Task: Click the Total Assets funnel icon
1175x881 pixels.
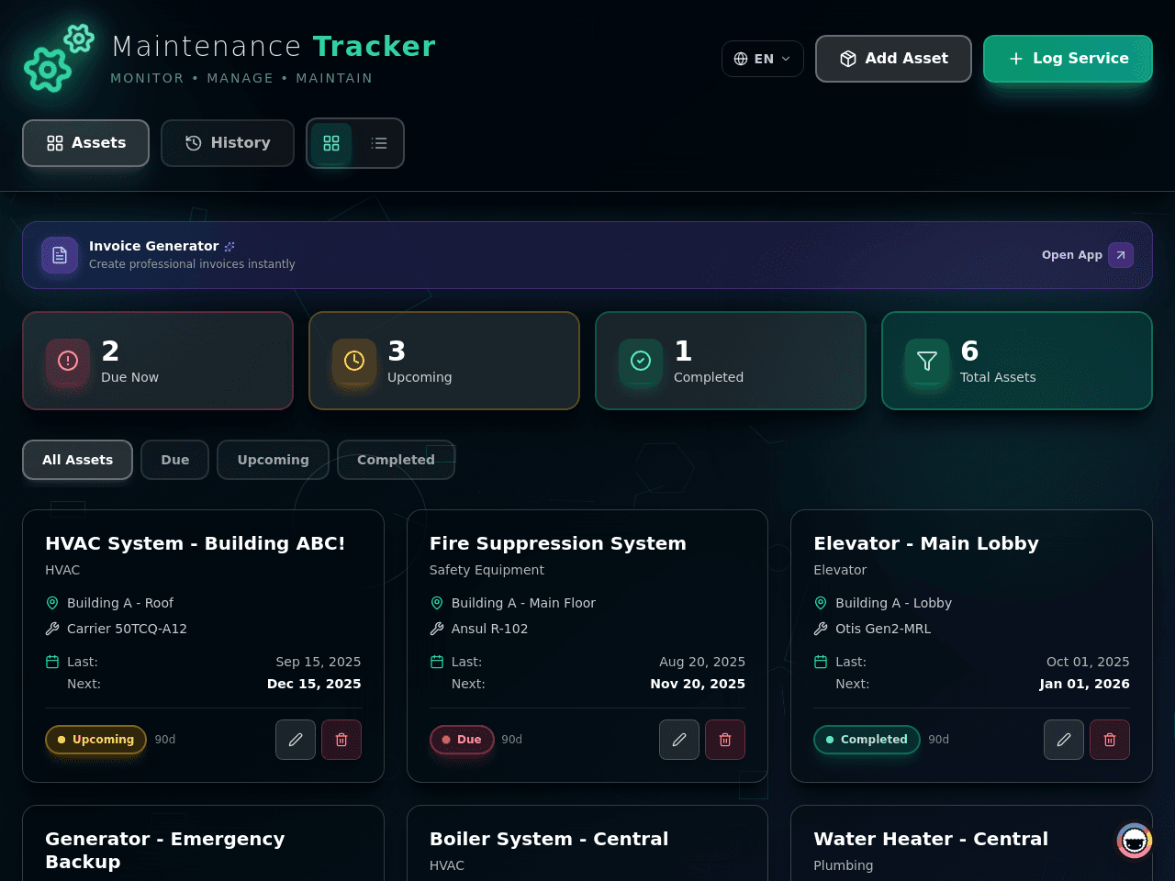Action: coord(927,362)
